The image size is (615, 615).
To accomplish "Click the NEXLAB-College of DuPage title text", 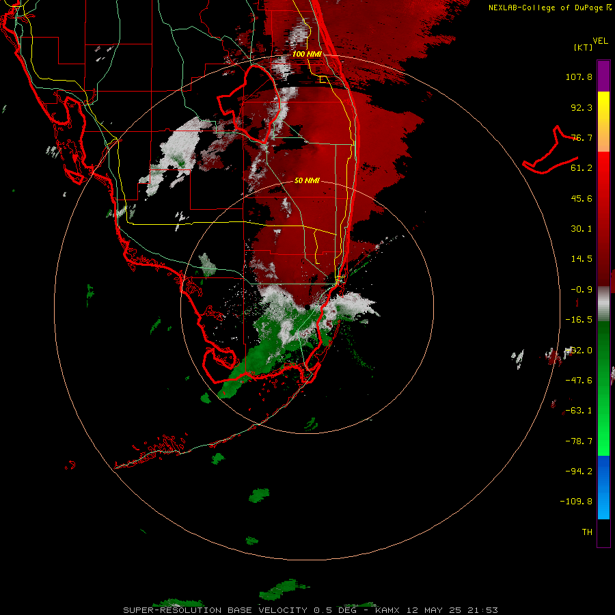I will point(546,8).
